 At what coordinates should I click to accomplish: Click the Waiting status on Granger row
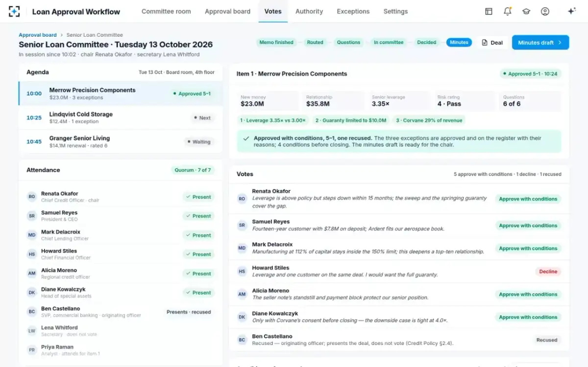199,142
